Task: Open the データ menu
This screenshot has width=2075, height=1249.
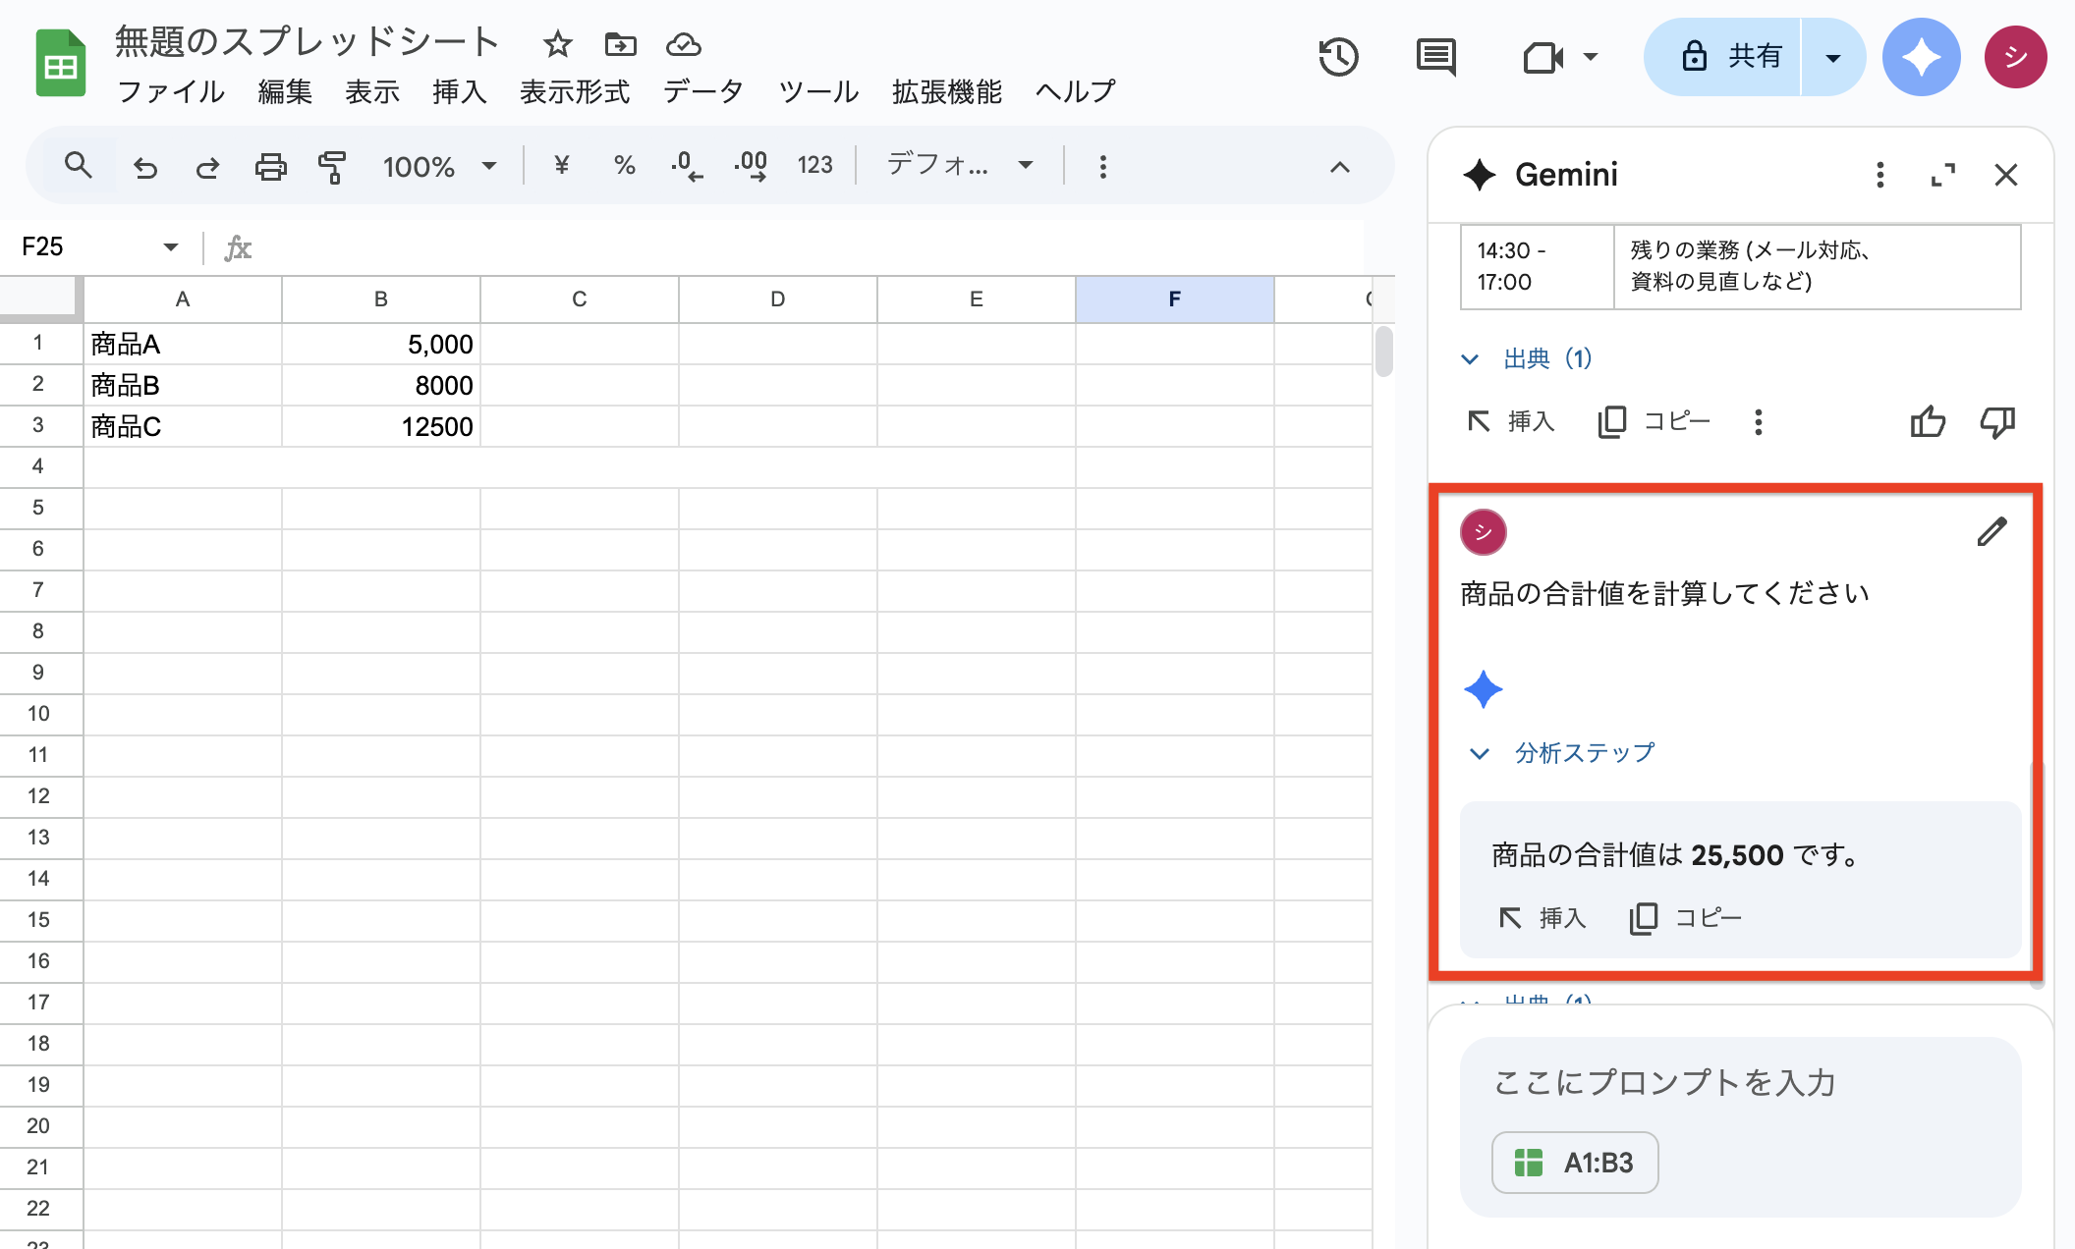Action: [702, 92]
